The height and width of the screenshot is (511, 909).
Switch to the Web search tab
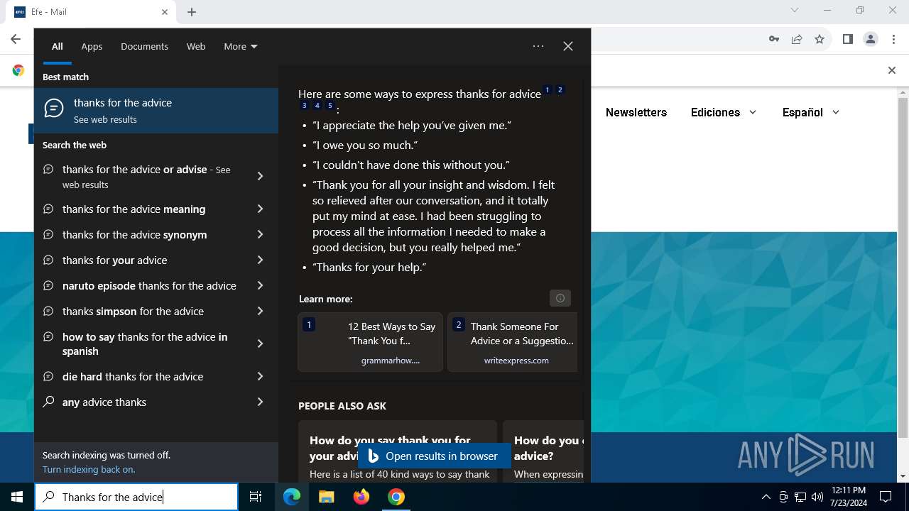(196, 46)
